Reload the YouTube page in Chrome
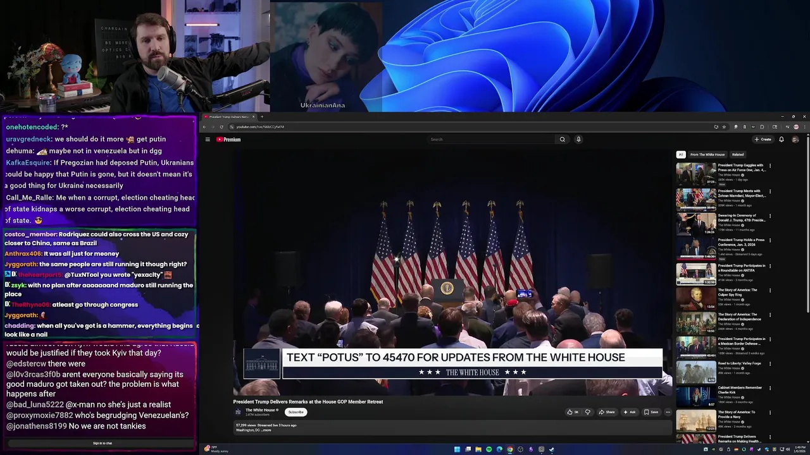The image size is (810, 455). [x=222, y=127]
